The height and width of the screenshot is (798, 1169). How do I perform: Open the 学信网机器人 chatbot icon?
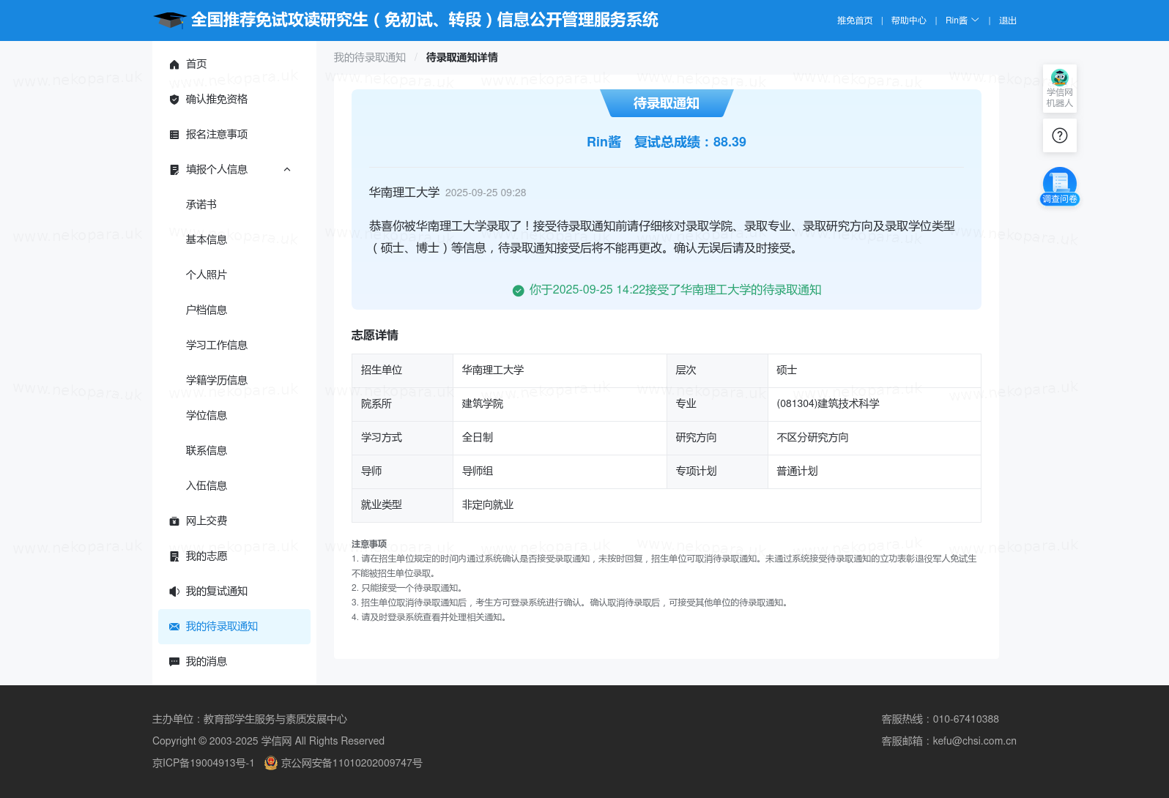[1059, 88]
